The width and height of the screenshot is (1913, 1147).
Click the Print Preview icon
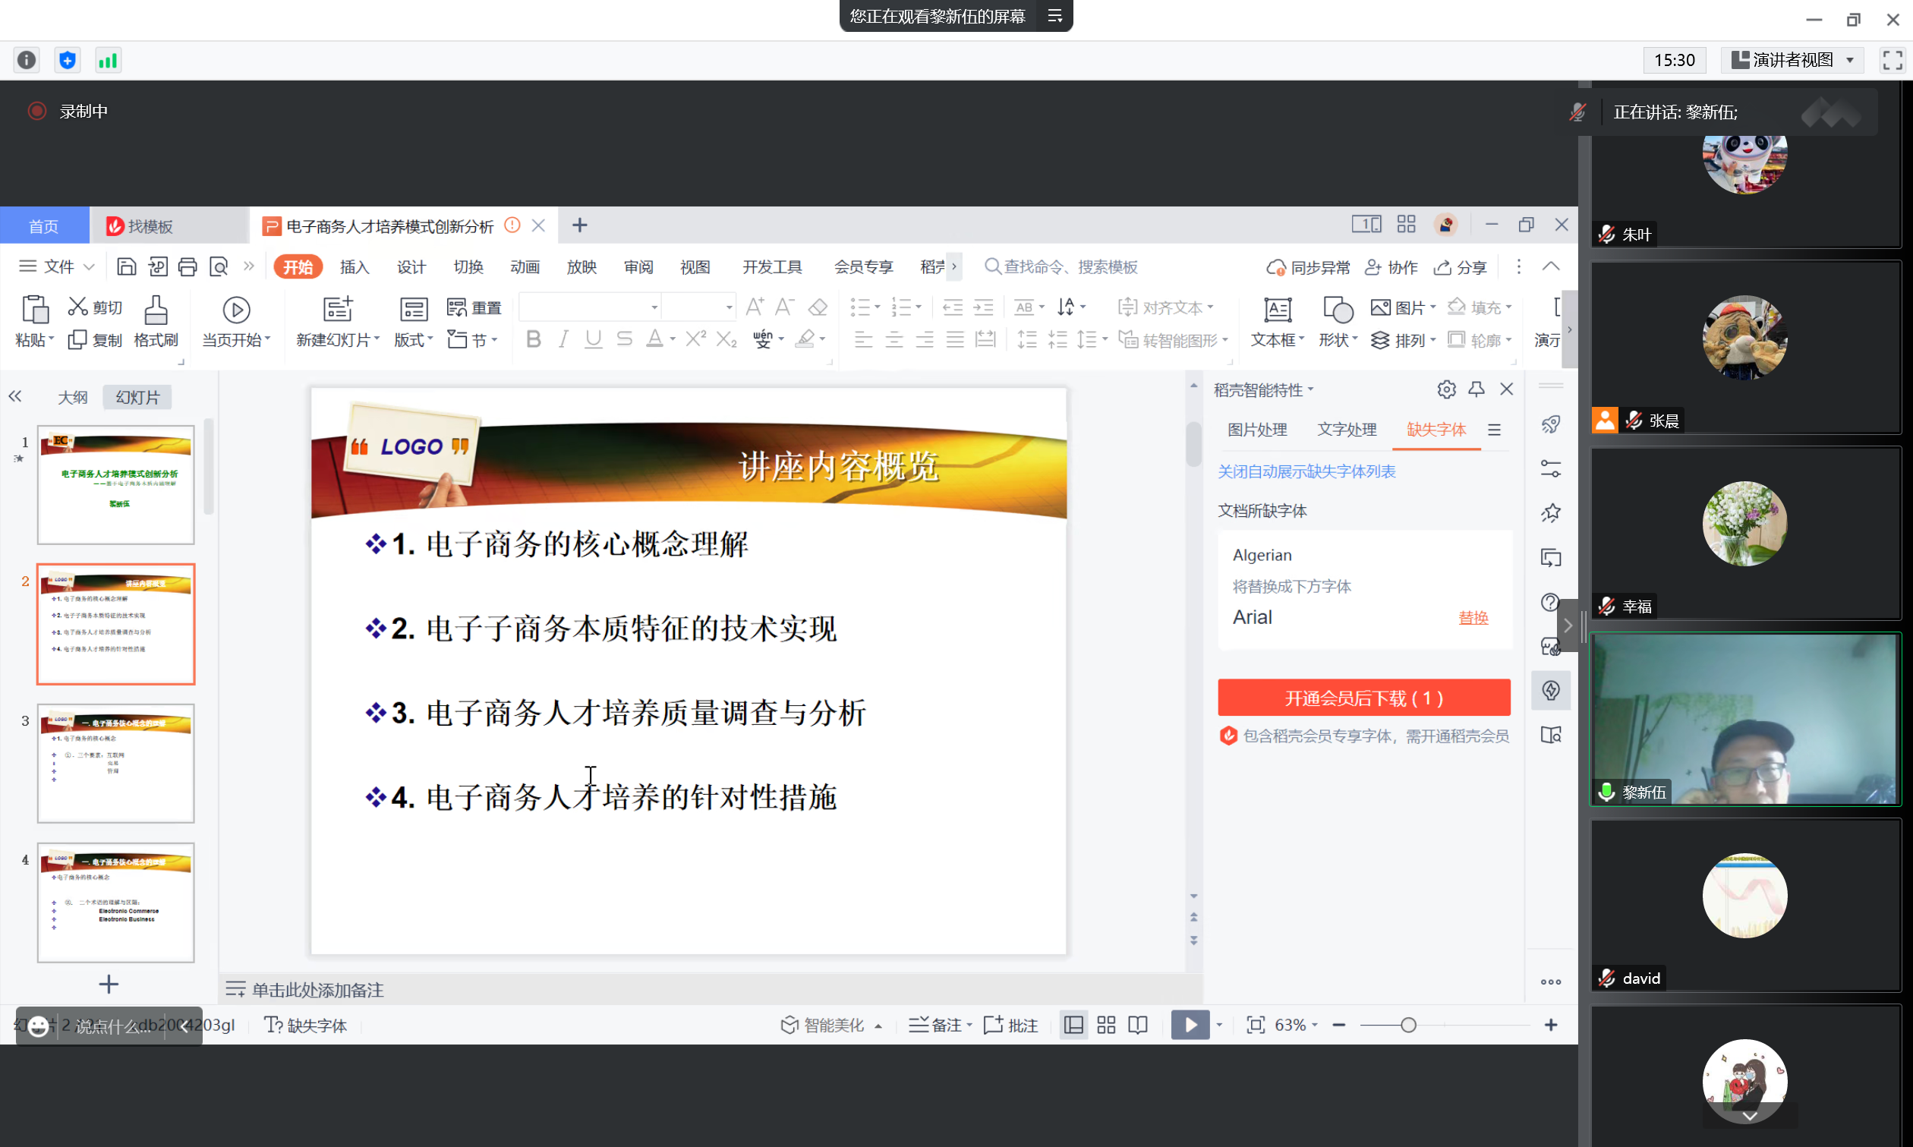point(219,266)
